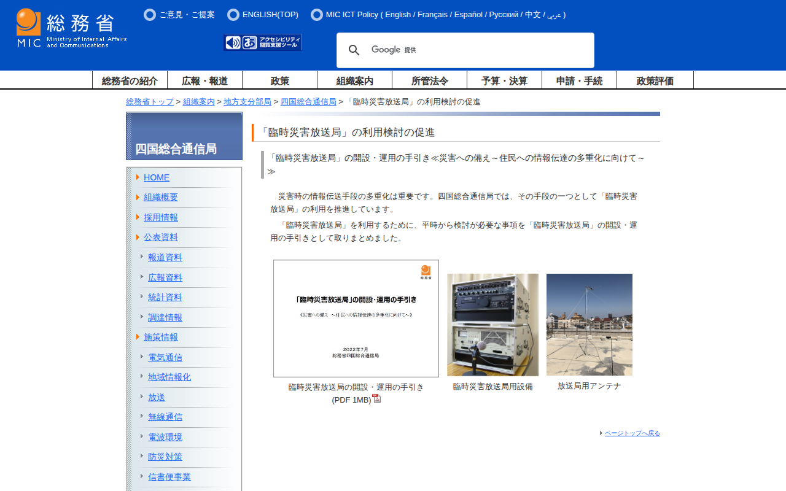
Task: Click the PDF icon beside the 1MB download
Action: (x=376, y=398)
